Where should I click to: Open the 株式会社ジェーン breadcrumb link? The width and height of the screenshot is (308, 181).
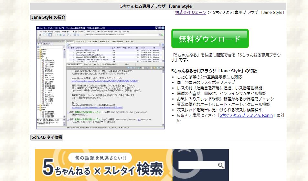point(191,13)
